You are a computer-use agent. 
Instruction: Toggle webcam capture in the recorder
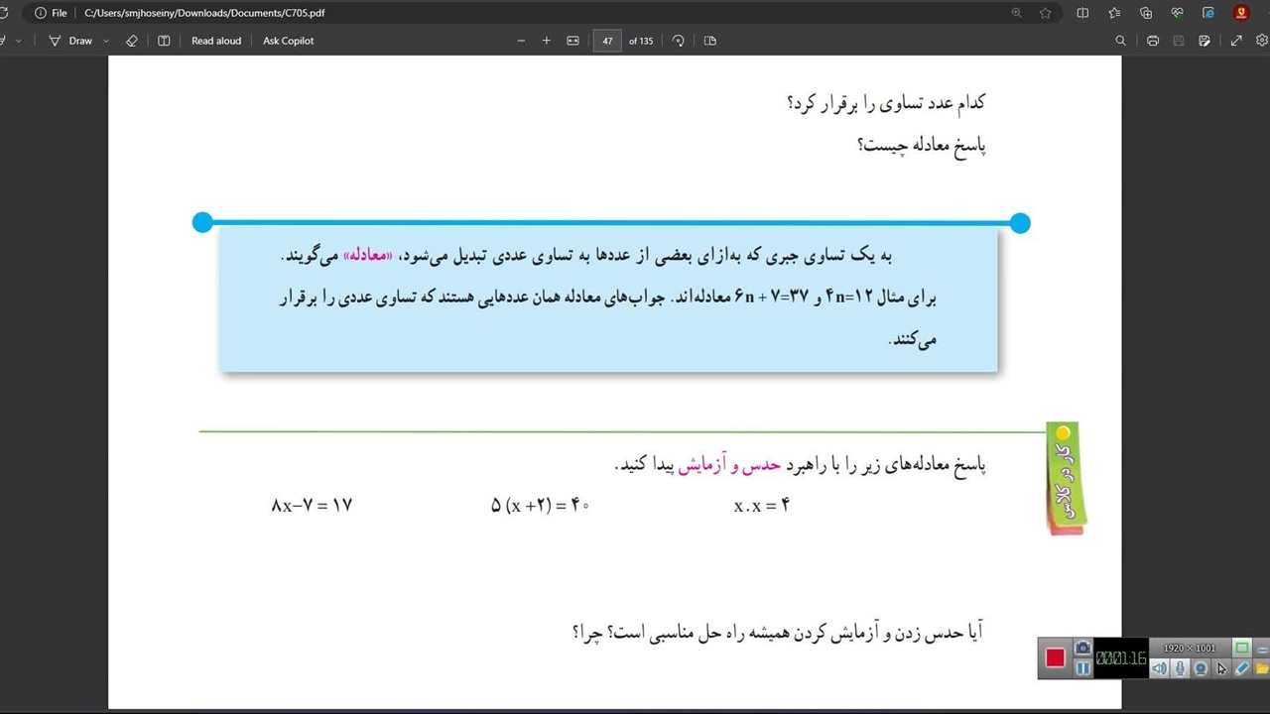(1201, 668)
